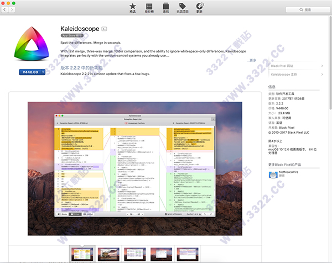Click the 2010-2017 Black Pixel LLC copyright
This screenshot has width=332, height=263.
(289, 133)
